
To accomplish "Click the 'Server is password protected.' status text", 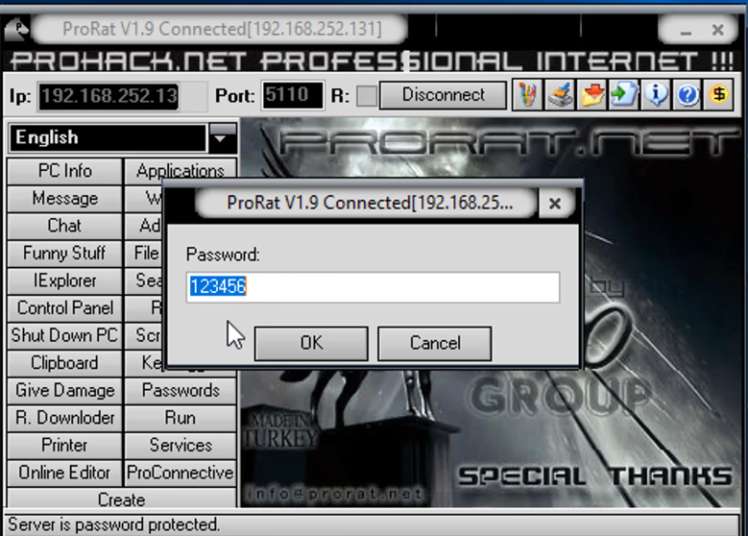I will [x=113, y=524].
